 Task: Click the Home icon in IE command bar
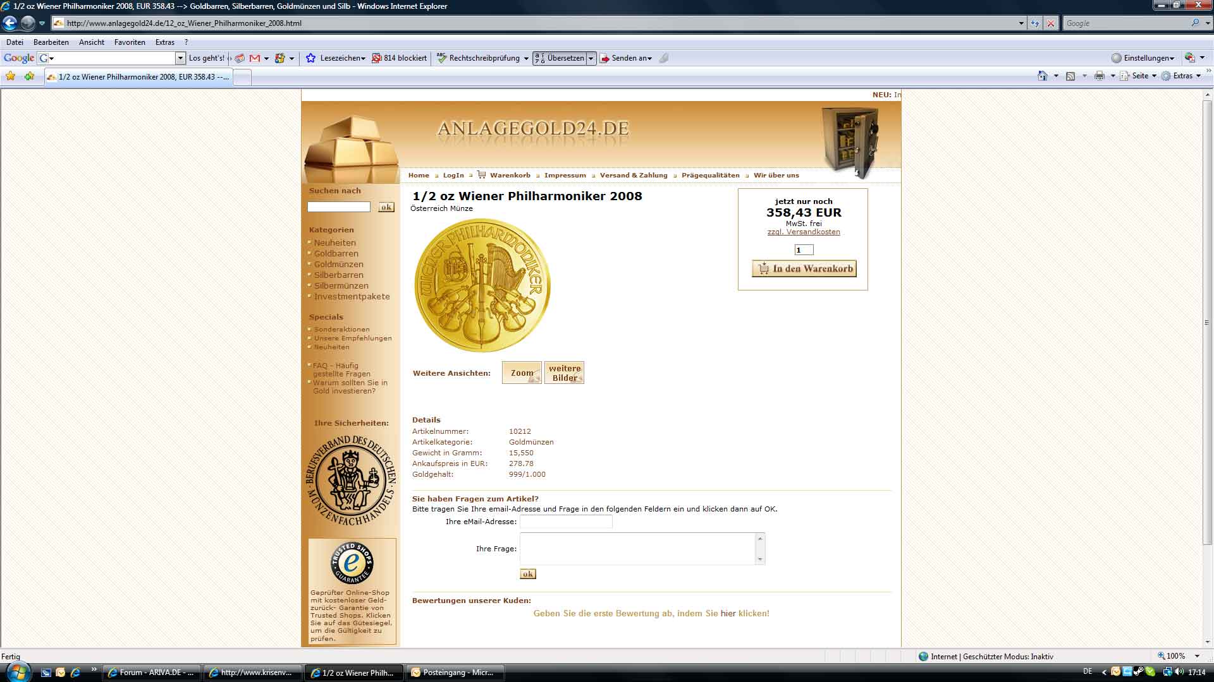[x=1042, y=76]
